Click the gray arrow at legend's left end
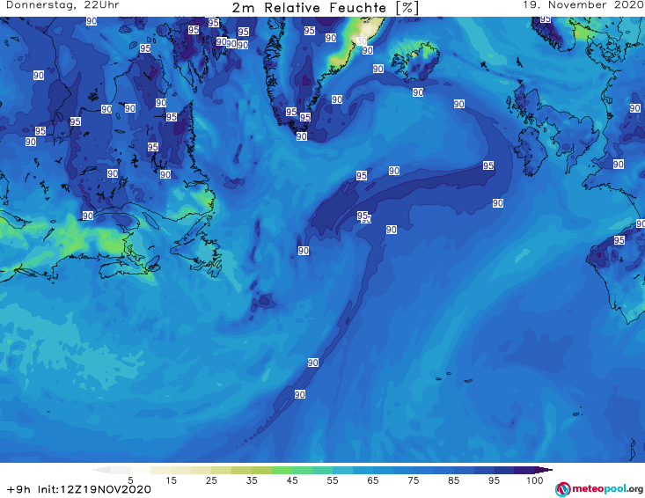 coord(101,470)
